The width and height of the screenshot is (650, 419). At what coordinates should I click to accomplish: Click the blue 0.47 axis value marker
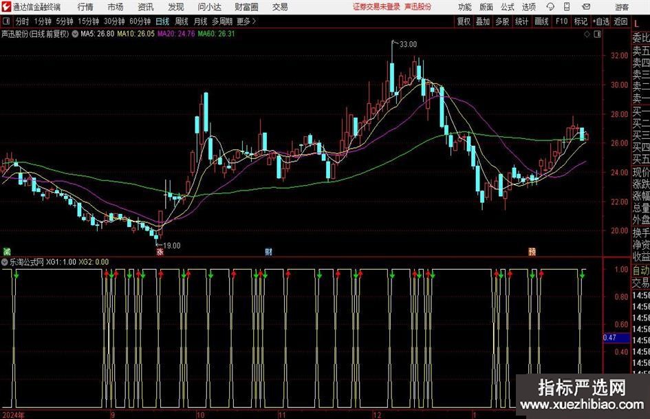[x=616, y=338]
